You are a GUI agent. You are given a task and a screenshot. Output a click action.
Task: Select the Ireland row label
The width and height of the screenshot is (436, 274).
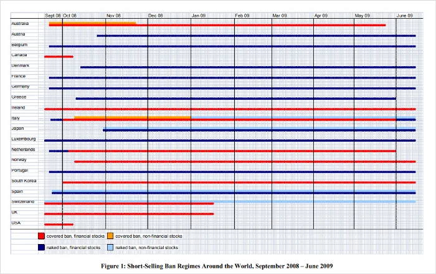(x=18, y=107)
